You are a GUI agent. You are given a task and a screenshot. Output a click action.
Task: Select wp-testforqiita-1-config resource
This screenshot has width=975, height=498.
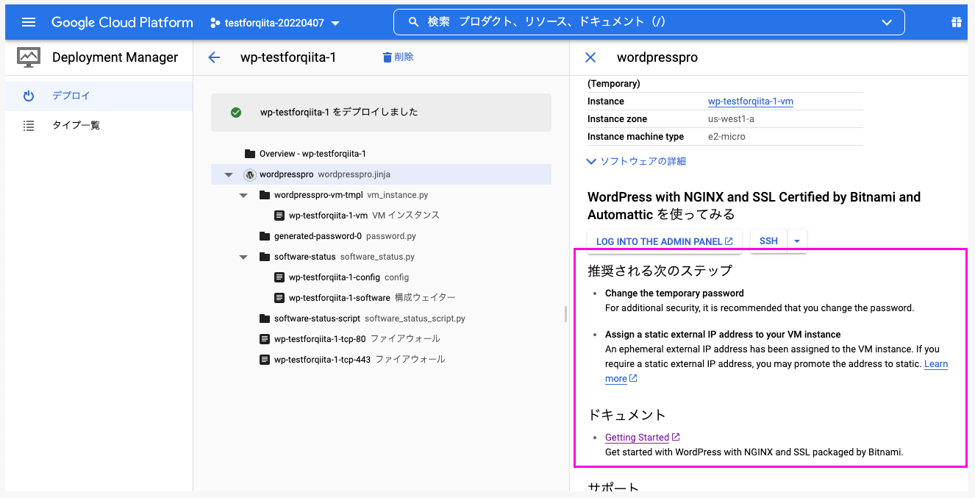(x=349, y=277)
